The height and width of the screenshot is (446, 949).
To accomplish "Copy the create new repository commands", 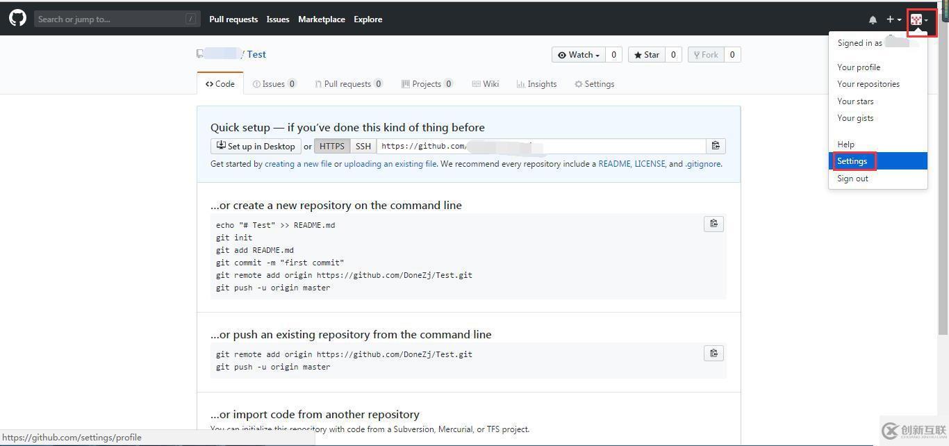I will click(713, 224).
